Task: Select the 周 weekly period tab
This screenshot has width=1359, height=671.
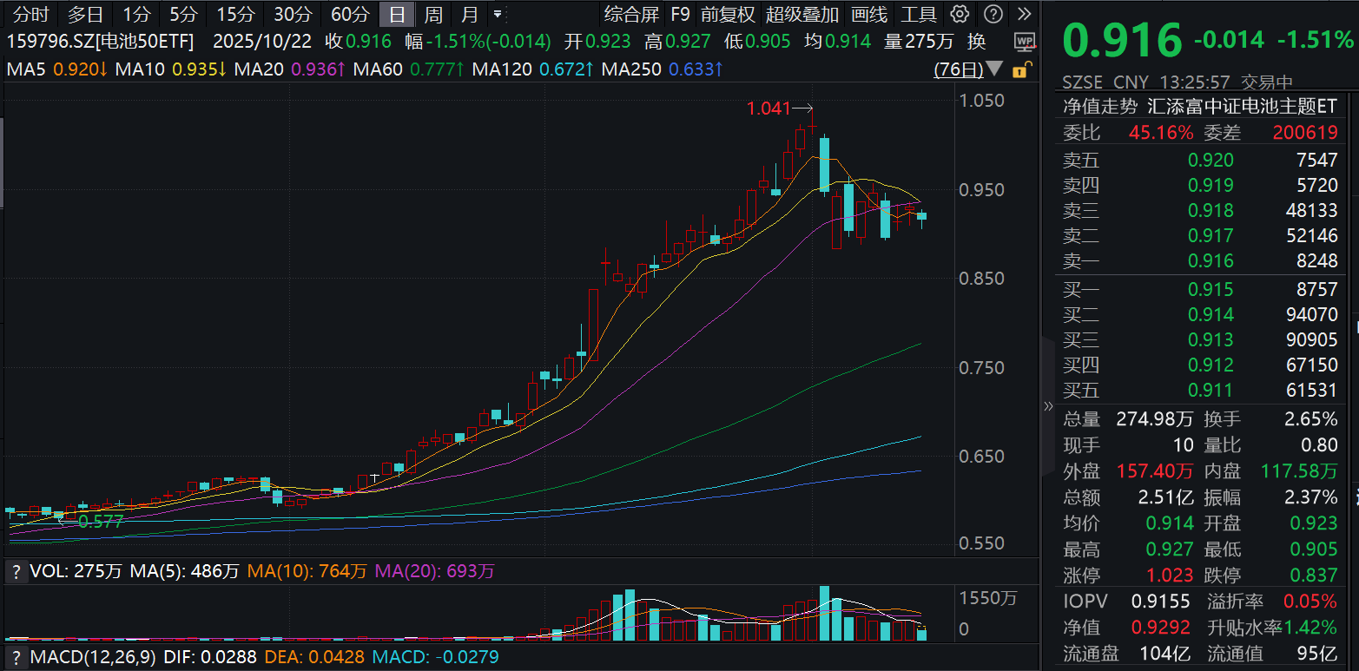Action: pyautogui.click(x=433, y=14)
